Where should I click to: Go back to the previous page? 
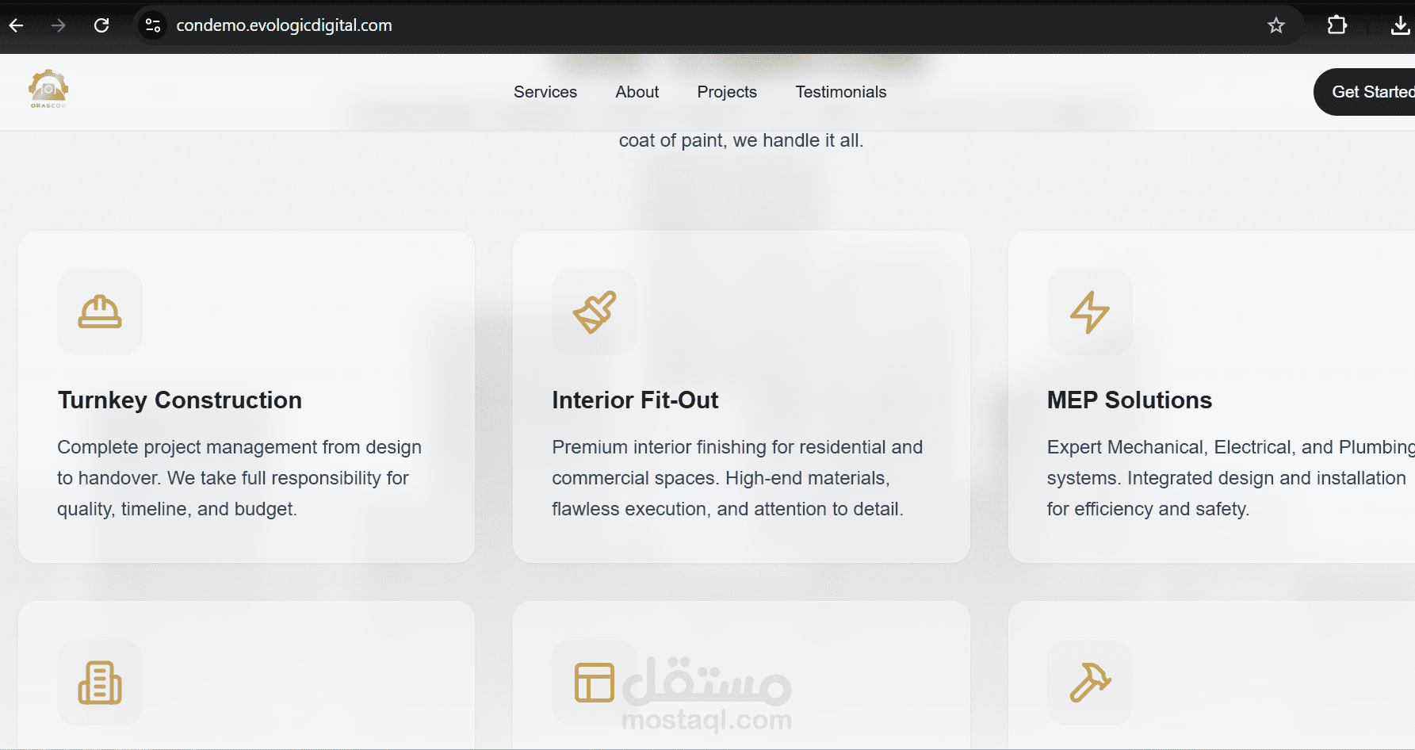16,25
